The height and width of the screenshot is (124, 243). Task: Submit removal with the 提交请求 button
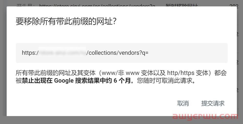[x=213, y=103]
